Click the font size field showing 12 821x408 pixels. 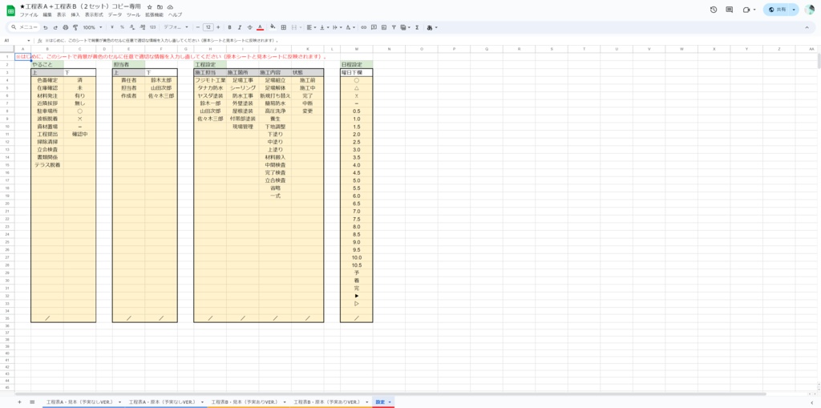pos(208,27)
